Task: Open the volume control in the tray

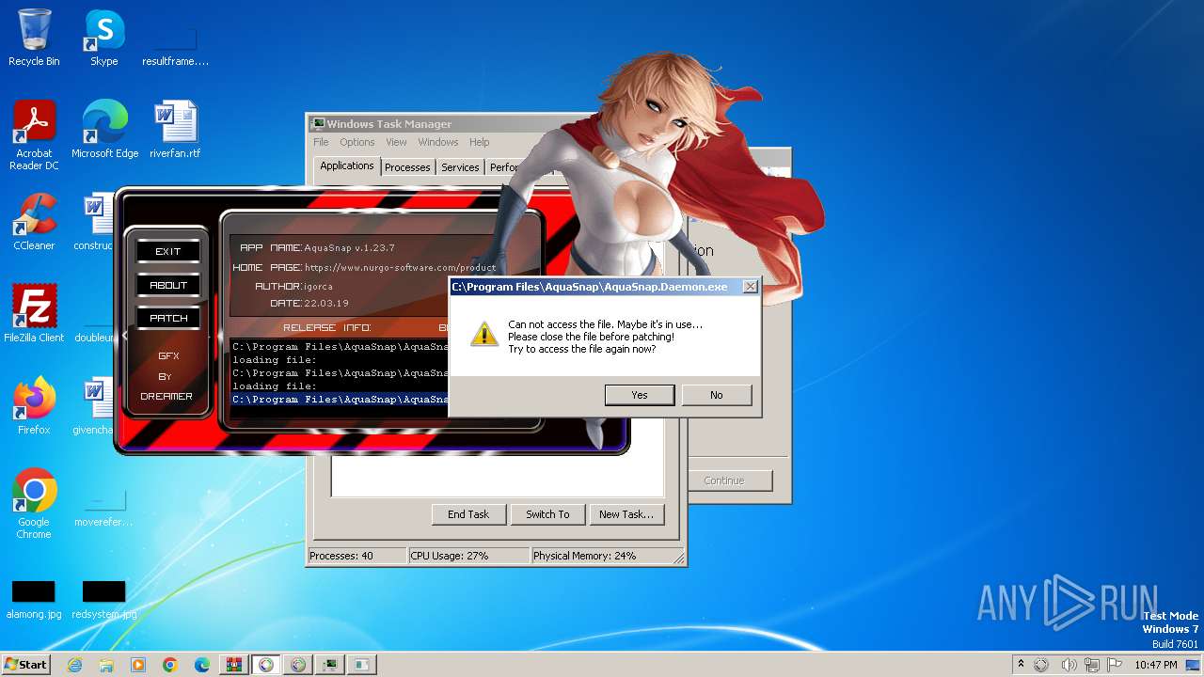Action: [x=1069, y=665]
